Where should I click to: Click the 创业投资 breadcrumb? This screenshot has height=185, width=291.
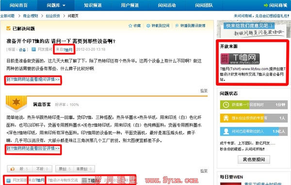point(53,16)
